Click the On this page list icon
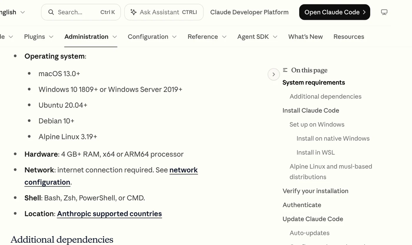The image size is (412, 245). [285, 70]
